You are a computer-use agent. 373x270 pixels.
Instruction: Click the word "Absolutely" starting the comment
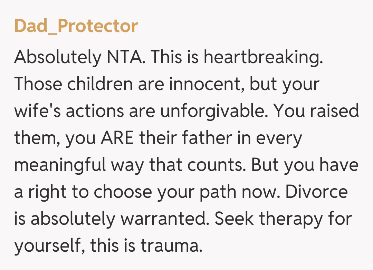tap(57, 57)
